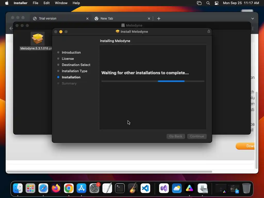This screenshot has height=198, width=264.
Task: Click the Install Melodyne package title icon
Action: coord(118,31)
